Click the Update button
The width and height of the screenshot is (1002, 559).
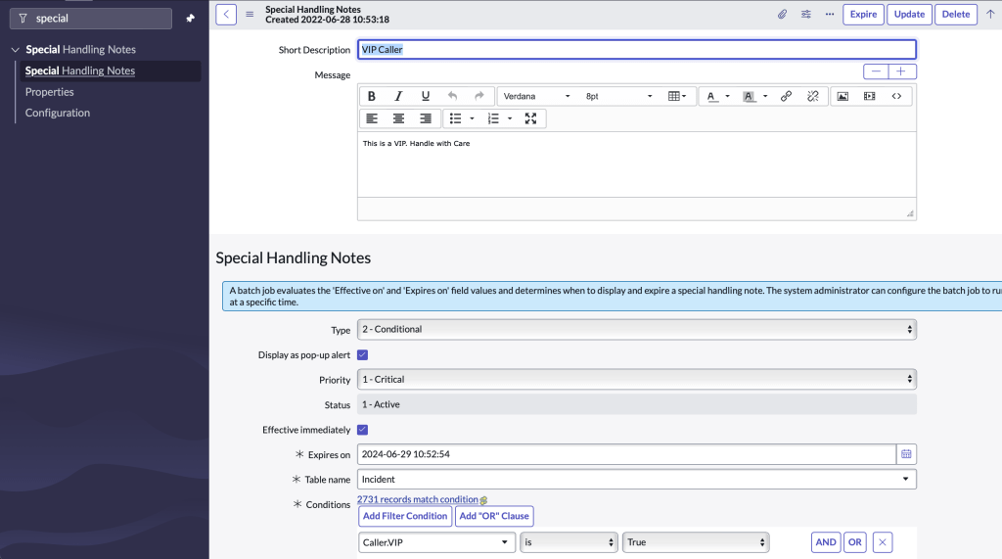tap(909, 15)
